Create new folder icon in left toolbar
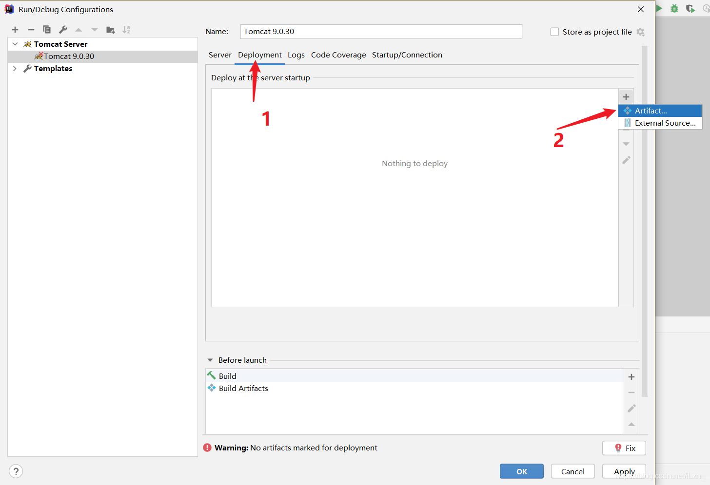Viewport: 710px width, 485px height. [111, 30]
